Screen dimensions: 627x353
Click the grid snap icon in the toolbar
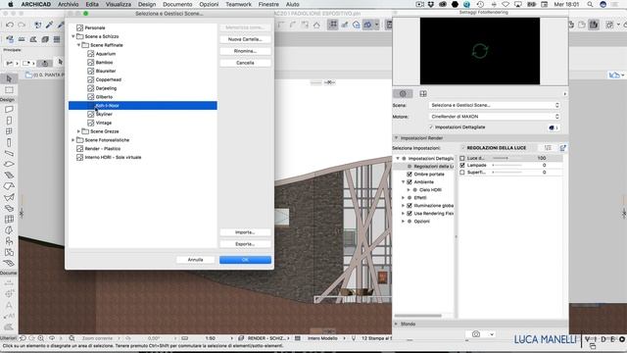(333, 25)
